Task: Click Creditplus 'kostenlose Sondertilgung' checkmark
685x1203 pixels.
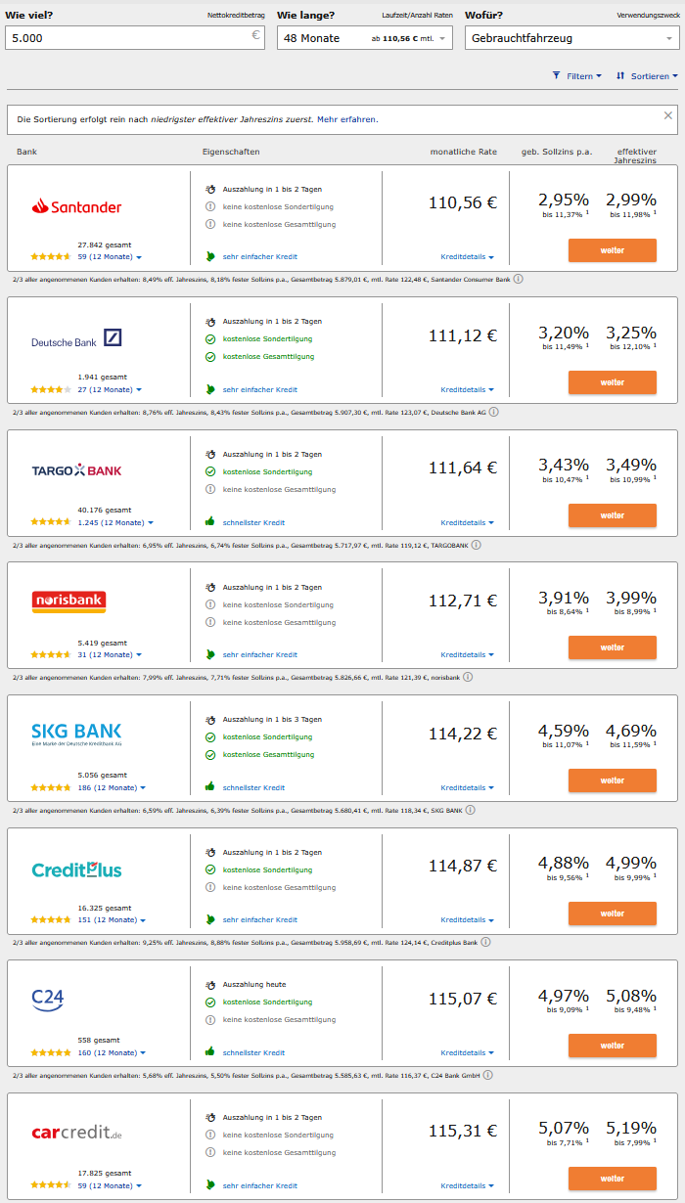Action: [209, 869]
